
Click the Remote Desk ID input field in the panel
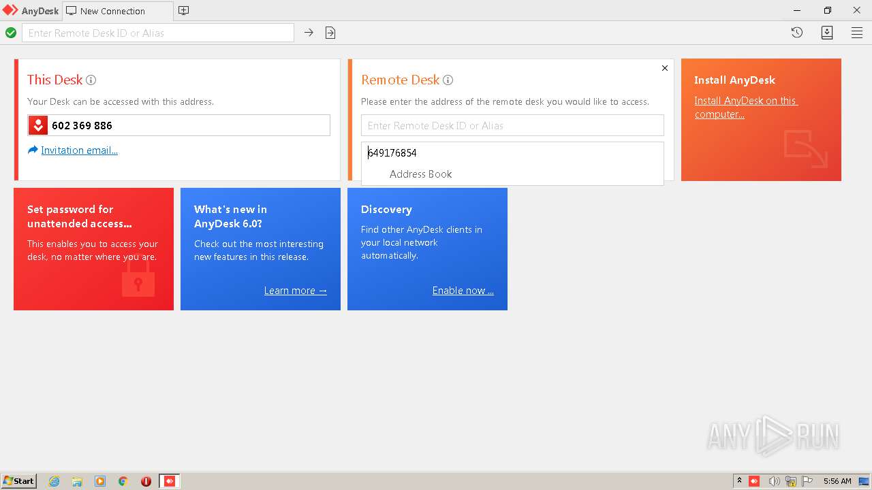[512, 125]
